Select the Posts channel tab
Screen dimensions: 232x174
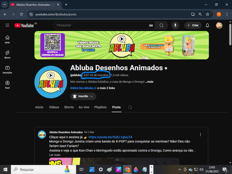pyautogui.click(x=117, y=107)
